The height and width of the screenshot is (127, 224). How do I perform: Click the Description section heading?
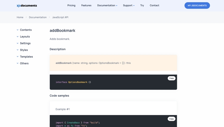(58, 49)
